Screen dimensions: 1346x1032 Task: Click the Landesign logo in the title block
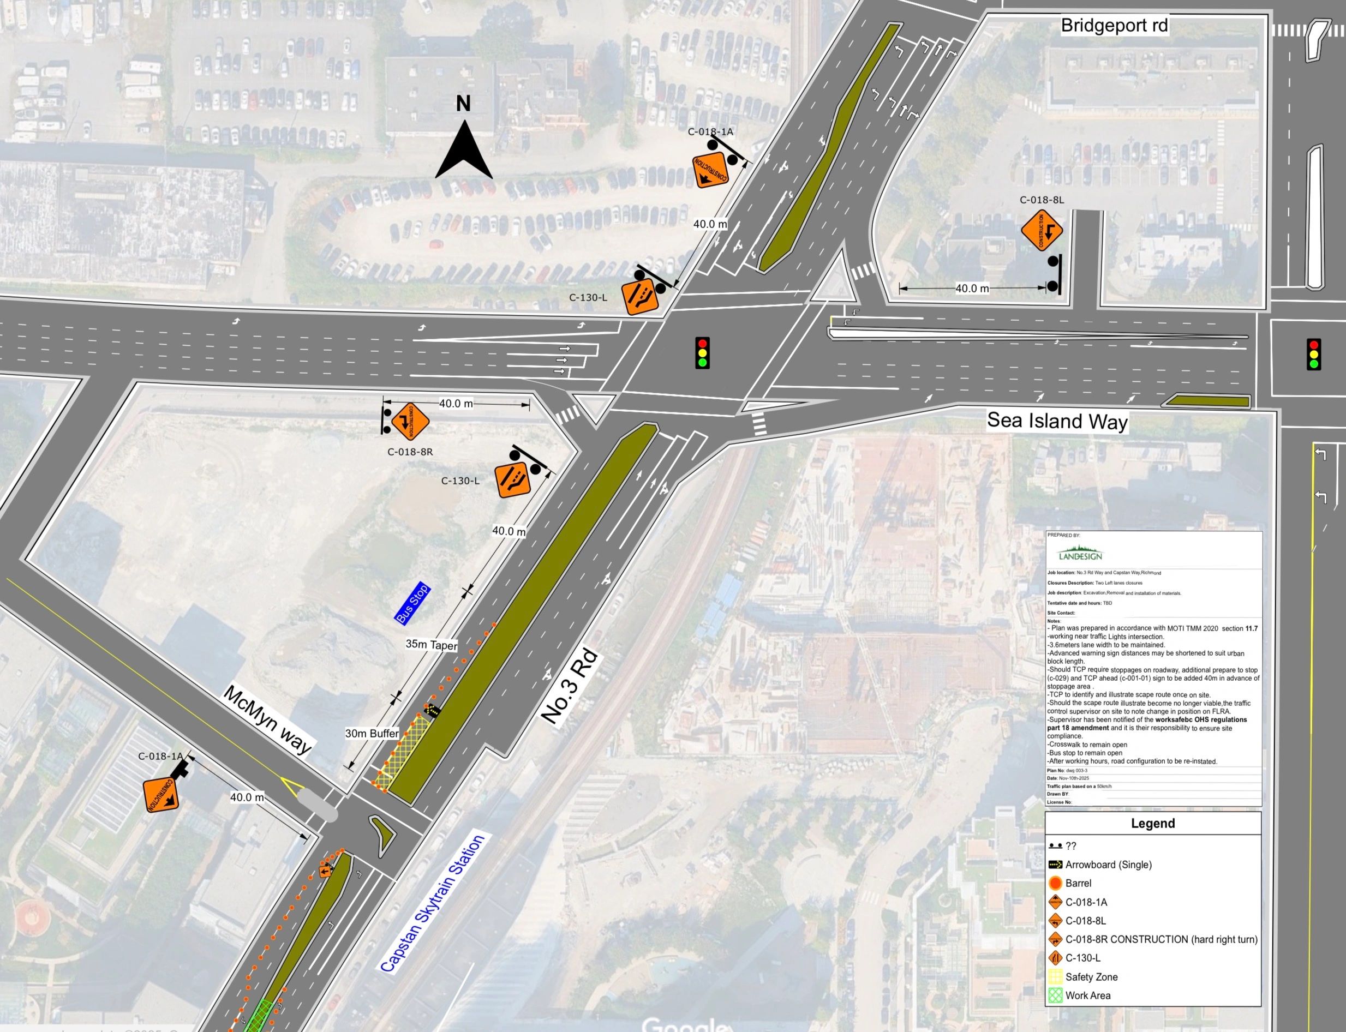point(1080,553)
